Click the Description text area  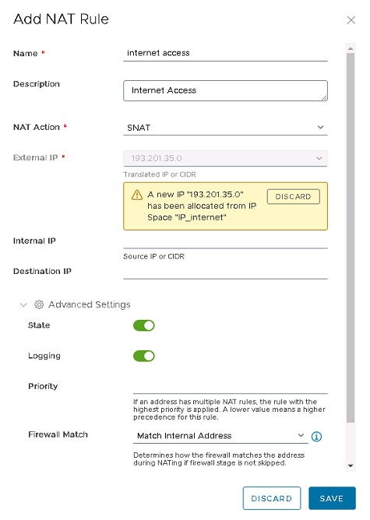(x=225, y=90)
